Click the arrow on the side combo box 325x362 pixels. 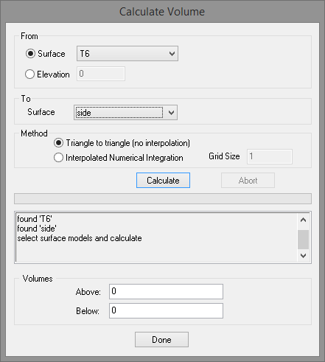(171, 113)
